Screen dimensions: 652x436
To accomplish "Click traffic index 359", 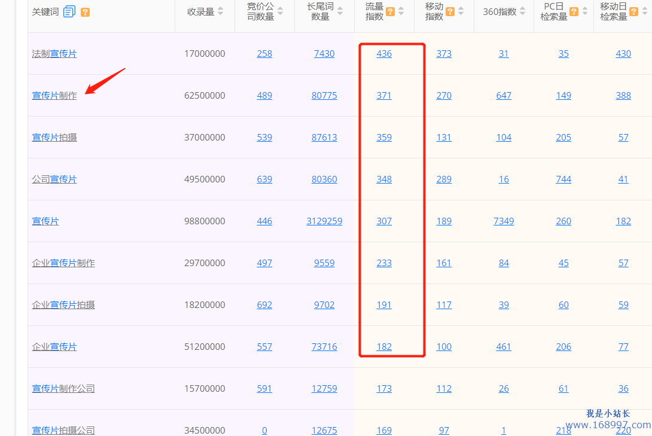I will pyautogui.click(x=384, y=138).
